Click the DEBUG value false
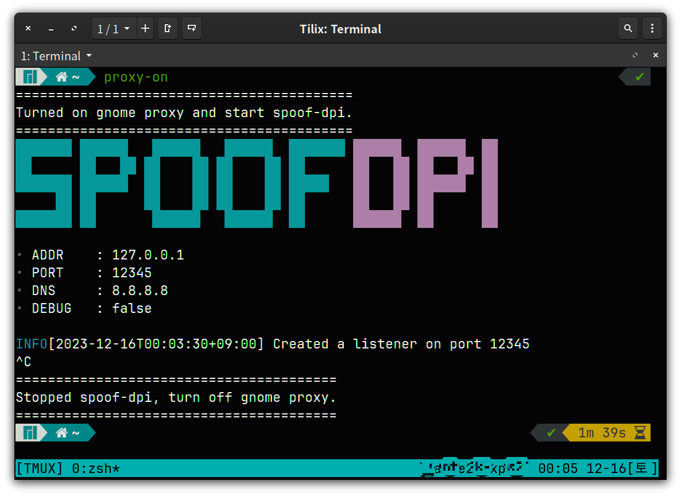 [x=132, y=308]
